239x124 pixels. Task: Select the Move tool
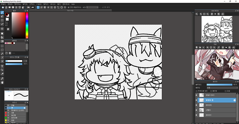2,29
